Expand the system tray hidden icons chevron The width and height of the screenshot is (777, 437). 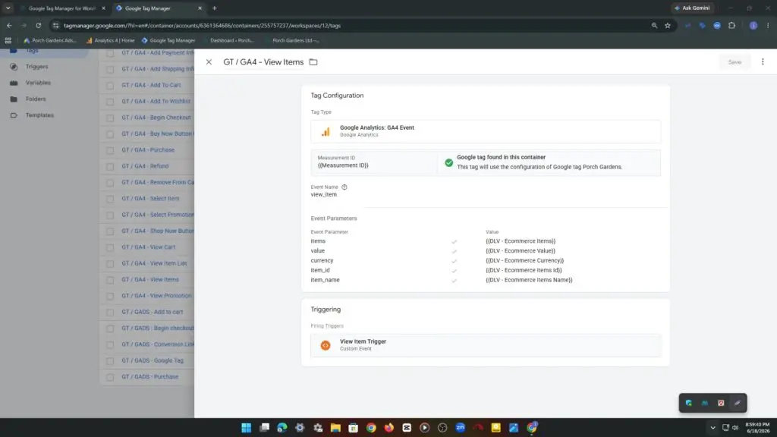point(713,428)
